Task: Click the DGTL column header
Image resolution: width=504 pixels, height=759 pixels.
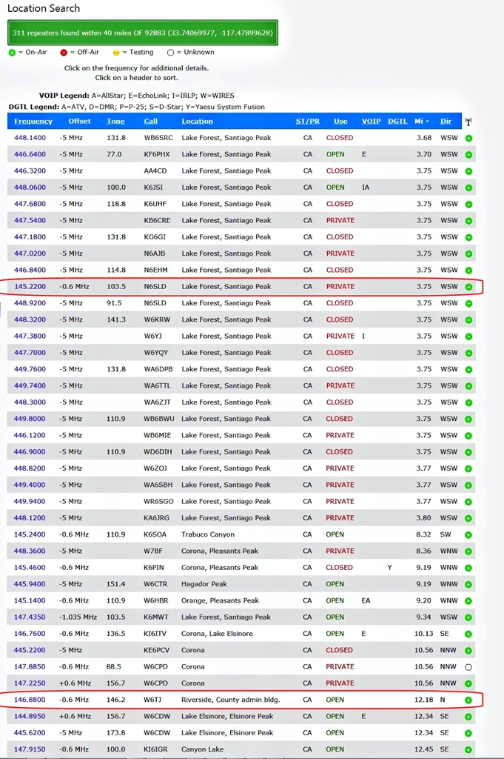Action: click(x=397, y=122)
